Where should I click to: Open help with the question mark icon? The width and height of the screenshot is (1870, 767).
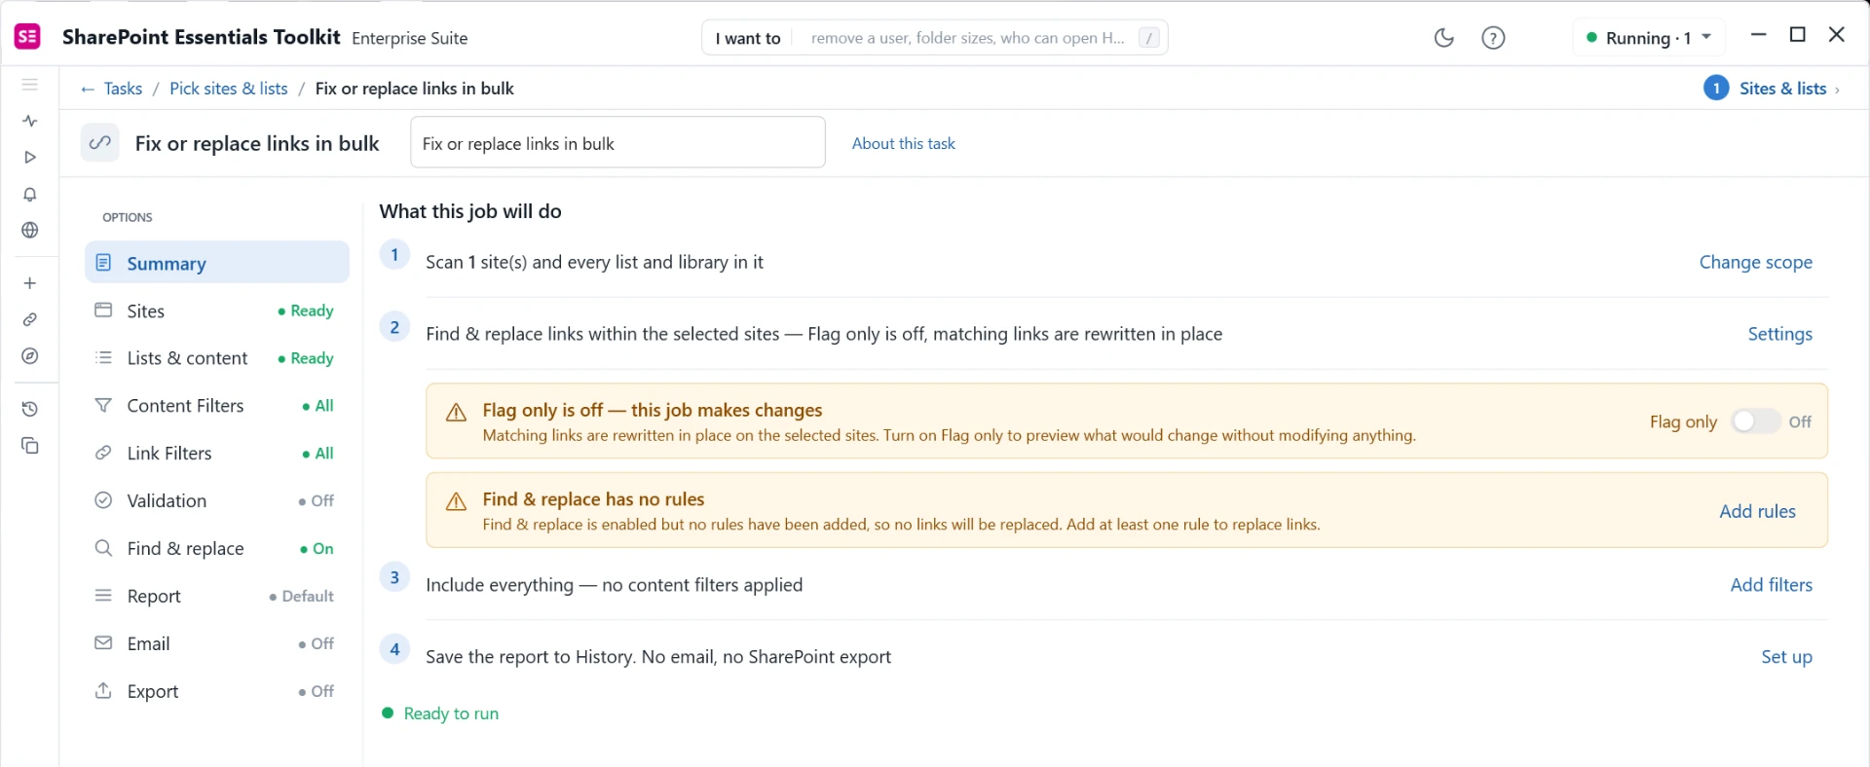1493,38
